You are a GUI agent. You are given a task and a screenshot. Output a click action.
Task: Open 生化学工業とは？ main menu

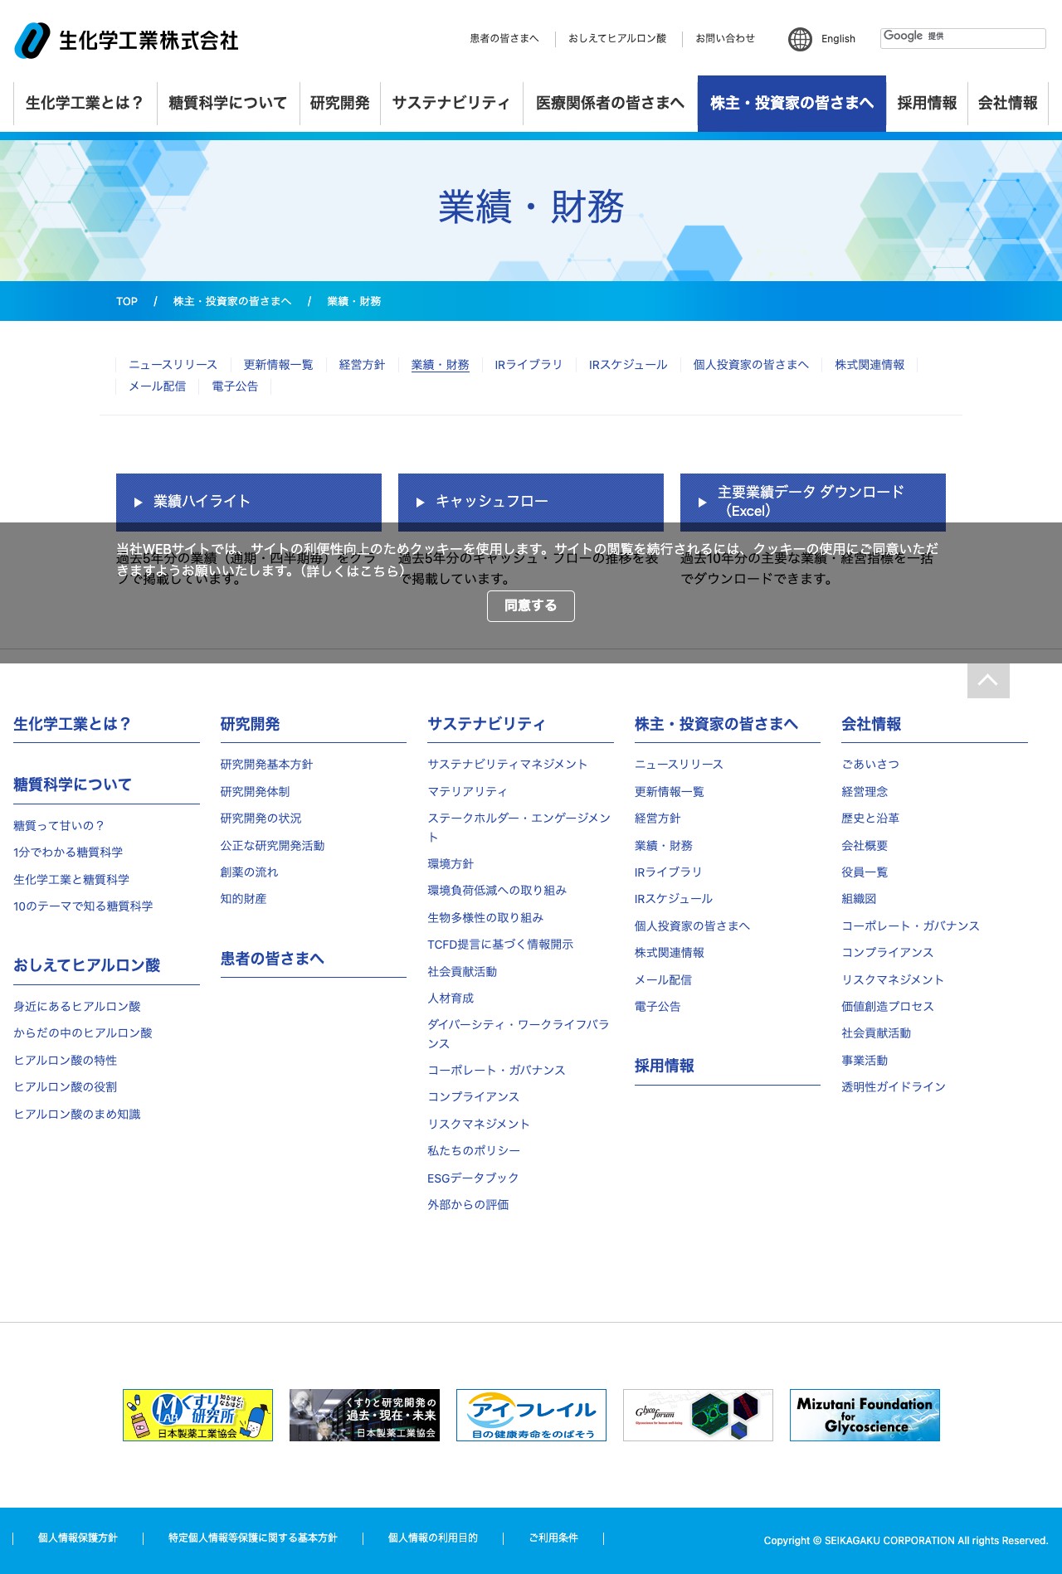[x=85, y=103]
